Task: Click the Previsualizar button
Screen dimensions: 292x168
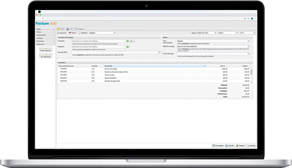Action: [x=218, y=146]
